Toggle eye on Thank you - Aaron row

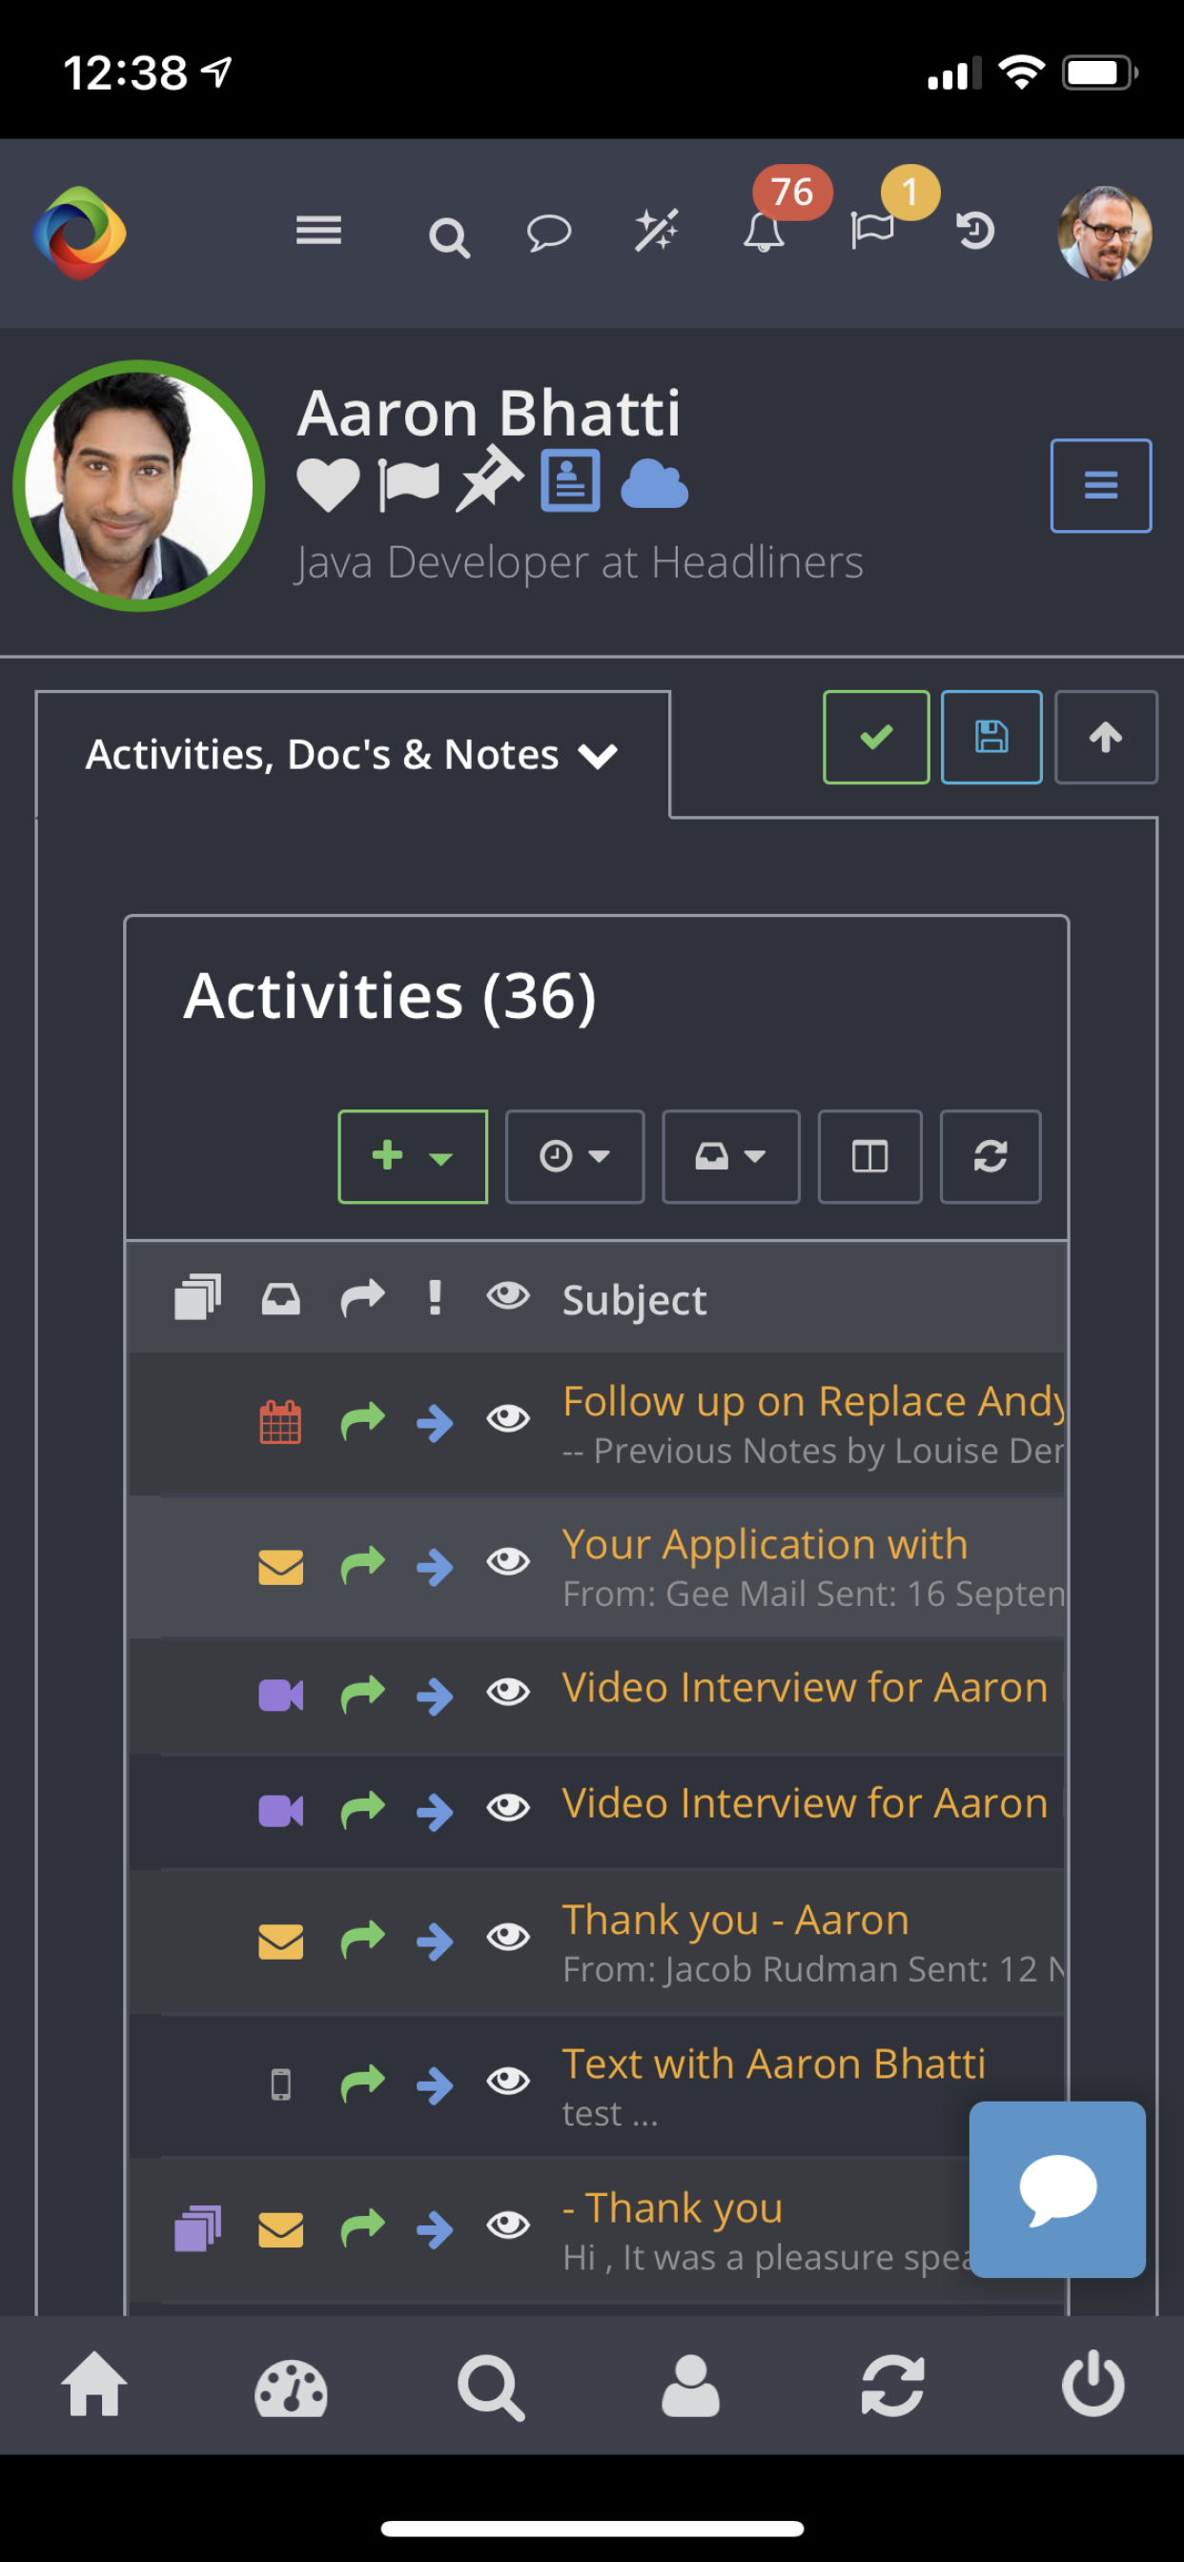click(x=507, y=1936)
